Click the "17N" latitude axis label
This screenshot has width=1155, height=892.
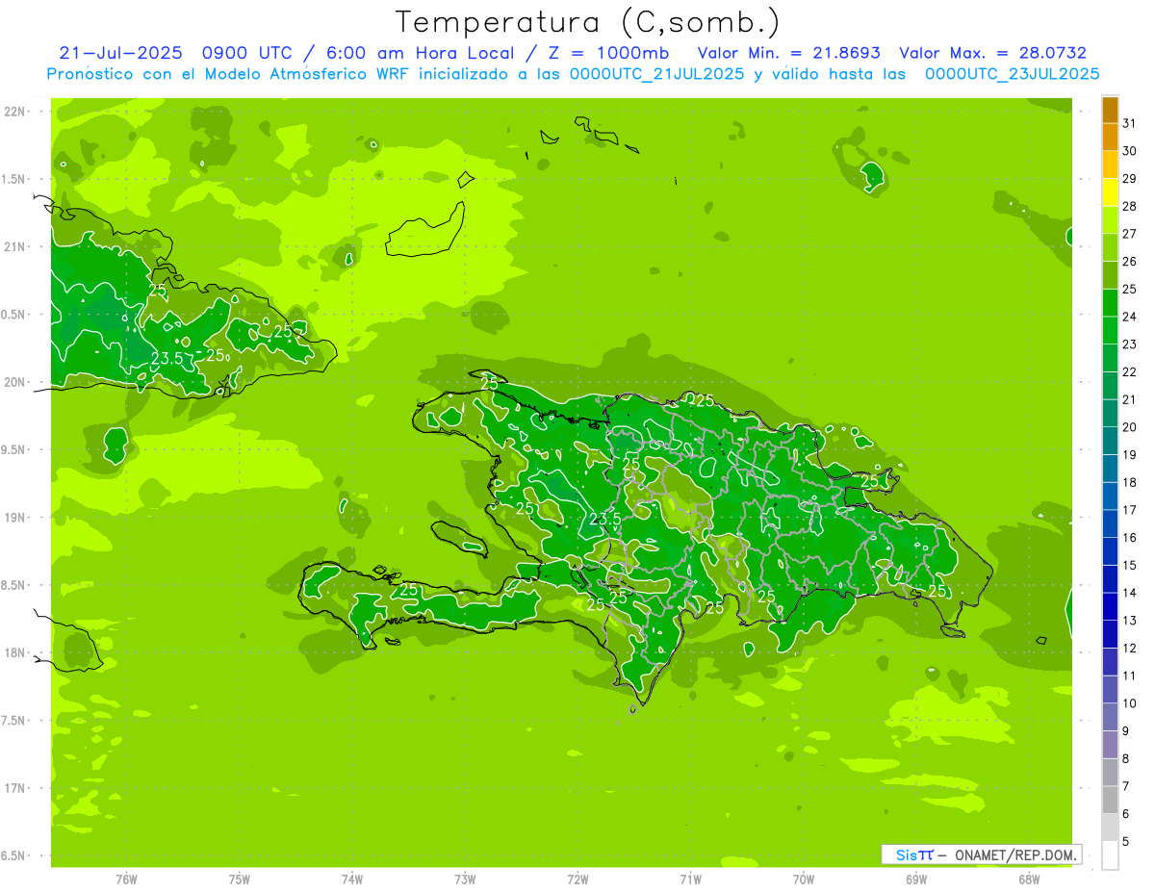click(x=15, y=788)
